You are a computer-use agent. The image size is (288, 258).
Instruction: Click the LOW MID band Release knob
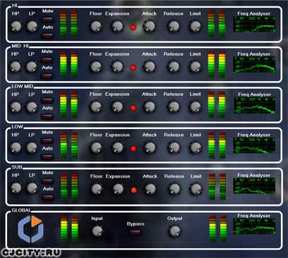[174, 107]
